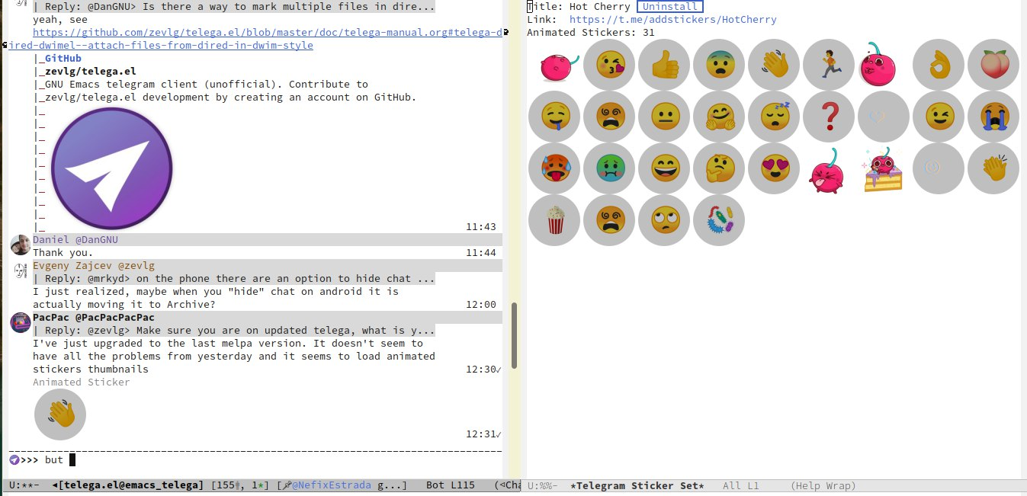Jump to replied message from @mrkyd
The height and width of the screenshot is (496, 1027).
tap(234, 279)
